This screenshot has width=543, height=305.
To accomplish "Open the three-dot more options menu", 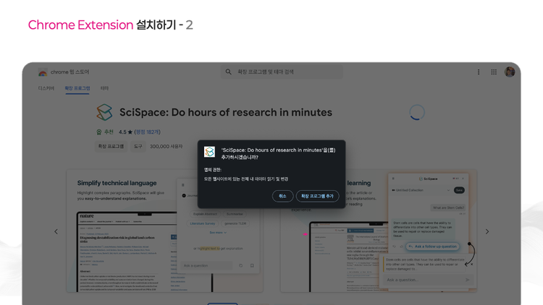I will coord(479,72).
